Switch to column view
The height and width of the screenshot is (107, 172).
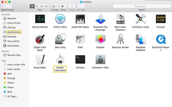tap(42, 6)
